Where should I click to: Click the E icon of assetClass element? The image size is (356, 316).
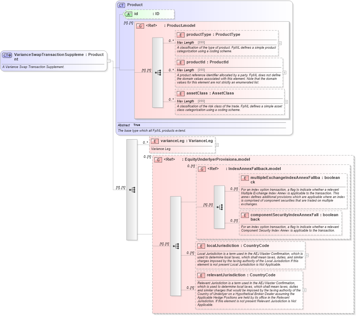180,93
